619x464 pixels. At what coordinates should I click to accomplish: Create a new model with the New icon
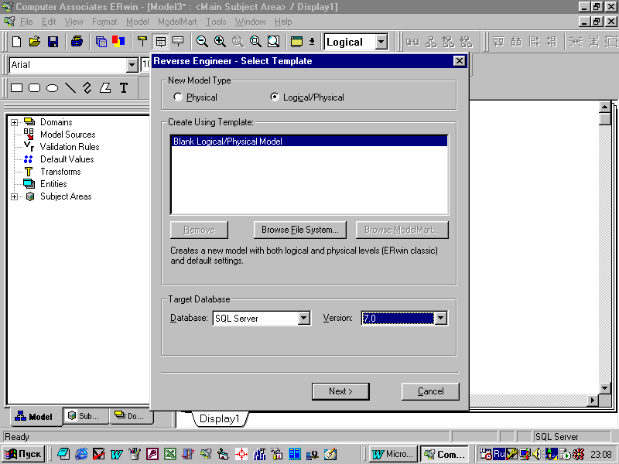[16, 42]
